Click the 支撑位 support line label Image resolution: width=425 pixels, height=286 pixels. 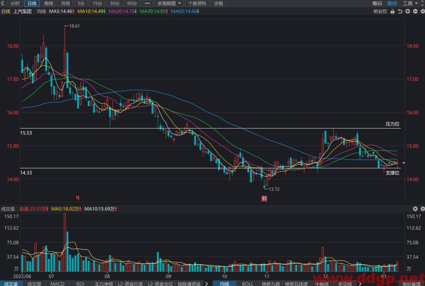[x=393, y=172]
